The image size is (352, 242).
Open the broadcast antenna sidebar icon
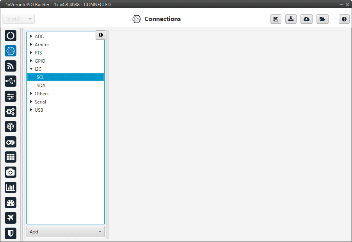pos(11,127)
